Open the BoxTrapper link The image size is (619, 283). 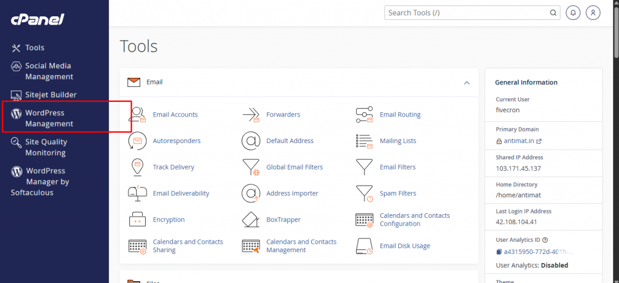[x=284, y=220]
